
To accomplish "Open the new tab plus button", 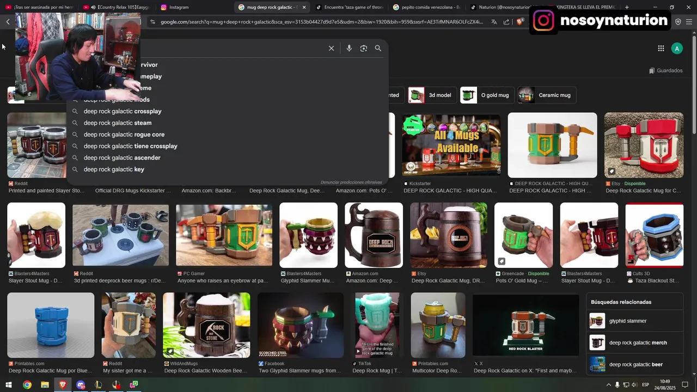I will click(x=627, y=7).
